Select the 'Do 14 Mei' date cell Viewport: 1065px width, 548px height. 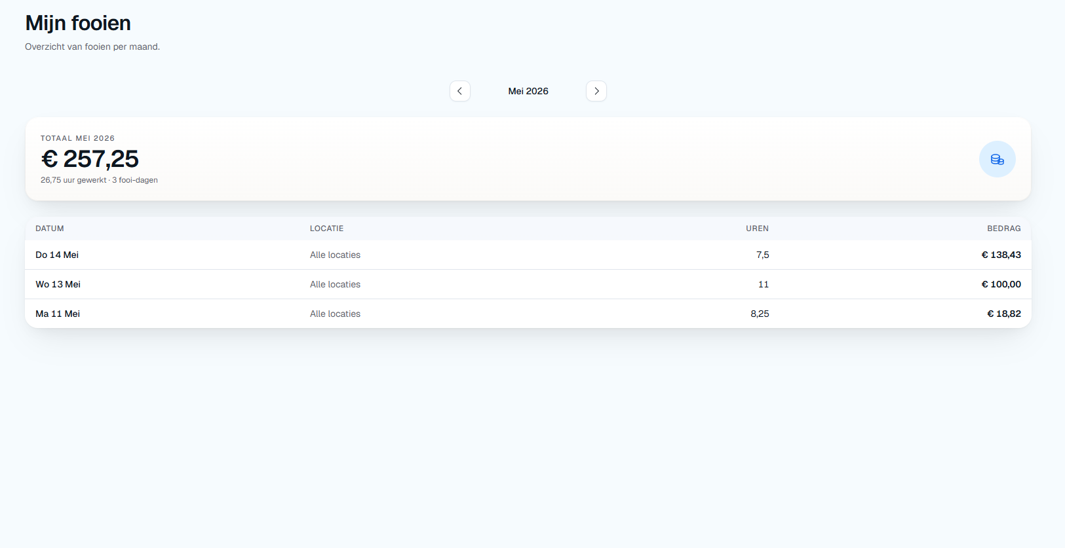tap(57, 255)
